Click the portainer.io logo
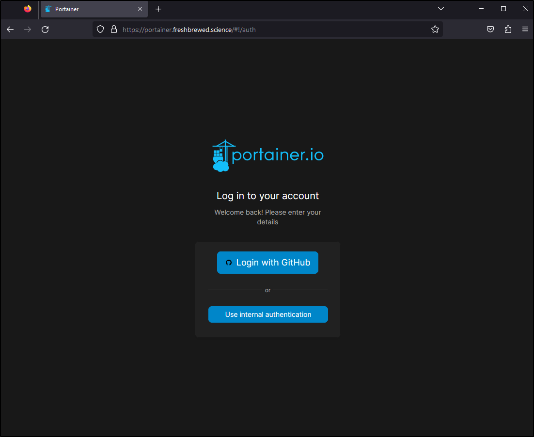 pos(267,156)
